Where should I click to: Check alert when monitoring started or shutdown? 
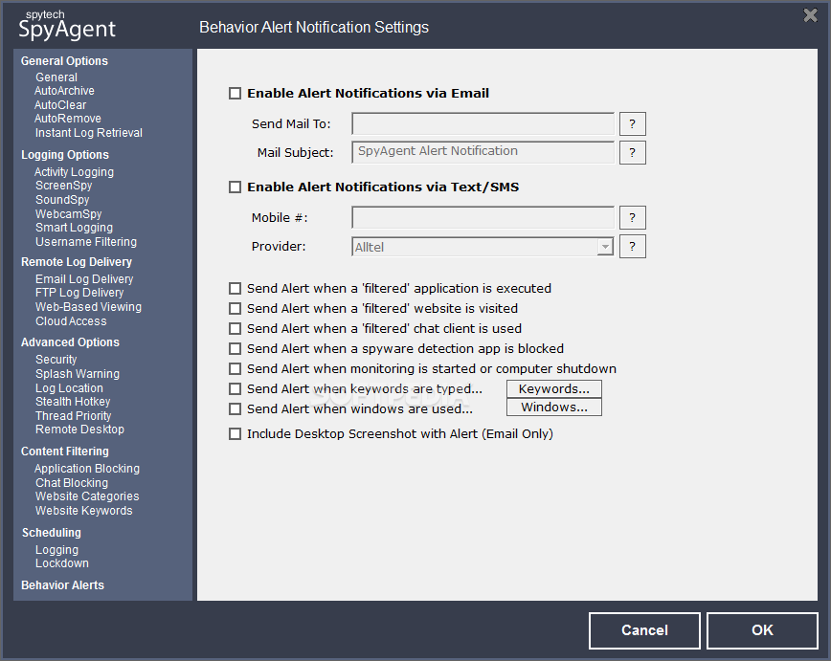point(235,369)
